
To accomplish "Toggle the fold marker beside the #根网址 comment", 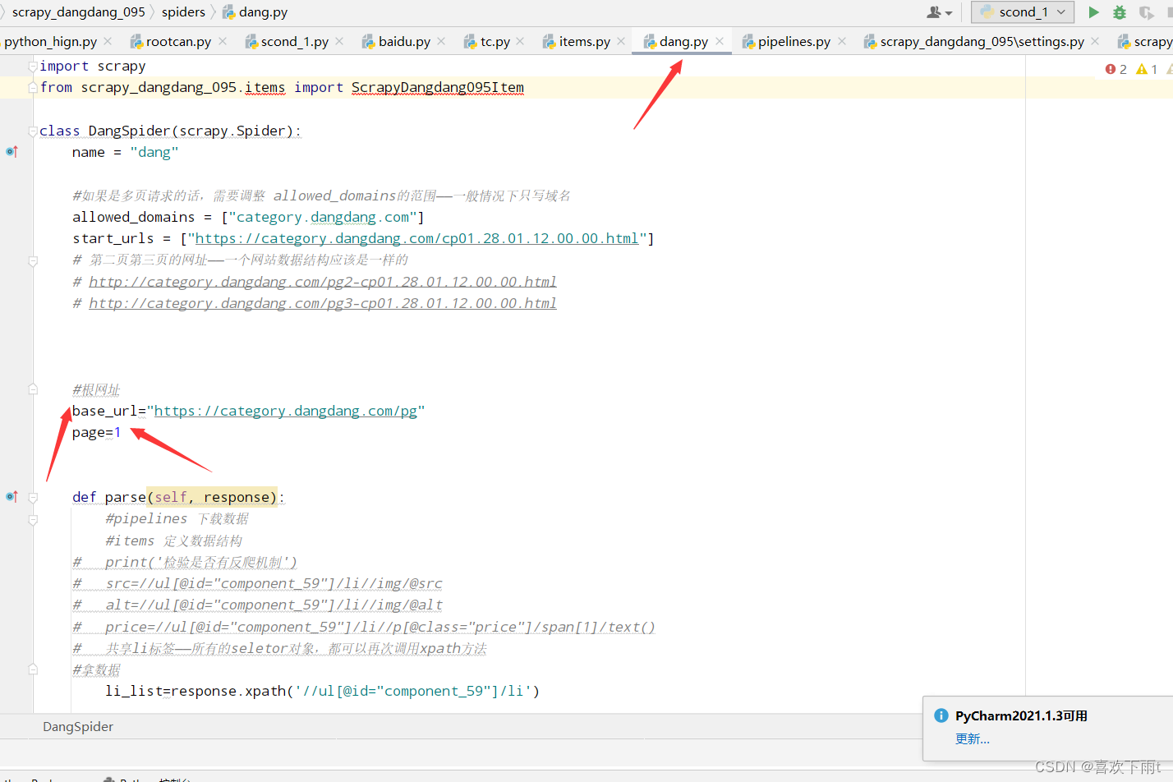I will 33,389.
